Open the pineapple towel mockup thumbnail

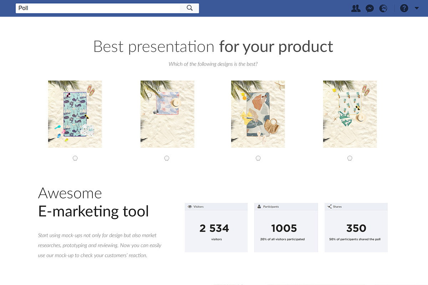pyautogui.click(x=350, y=114)
